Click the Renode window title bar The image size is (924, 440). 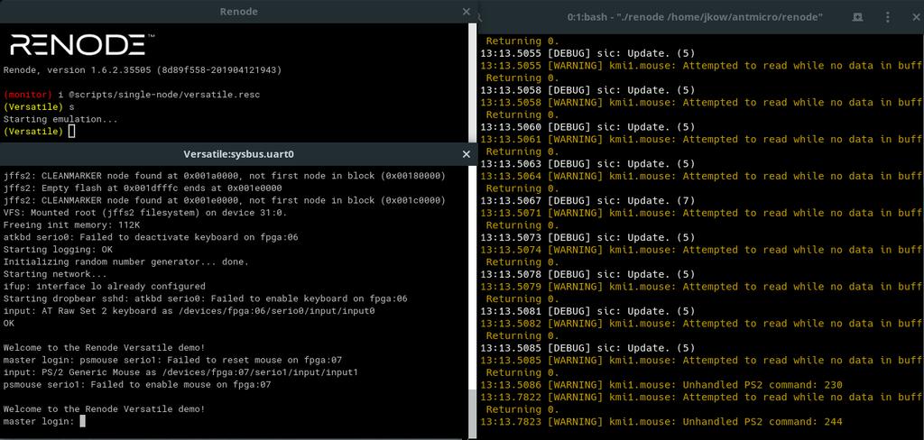coord(238,11)
